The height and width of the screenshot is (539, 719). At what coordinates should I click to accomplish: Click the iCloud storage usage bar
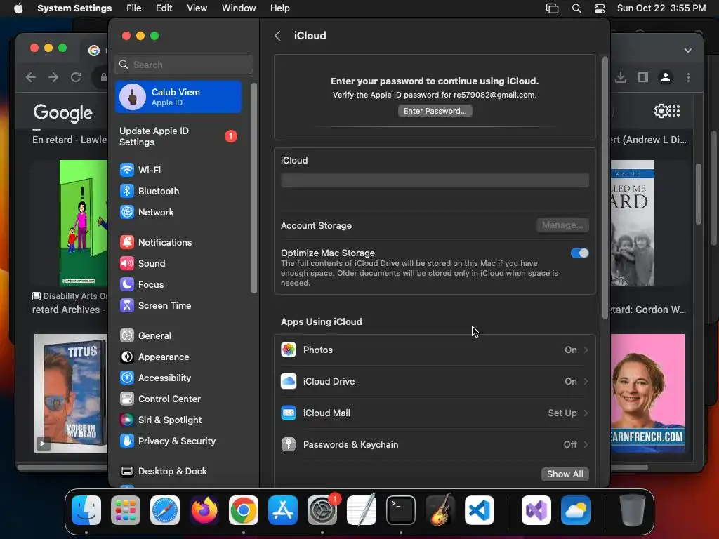click(x=435, y=180)
